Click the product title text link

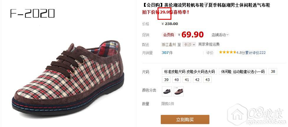[206, 5]
